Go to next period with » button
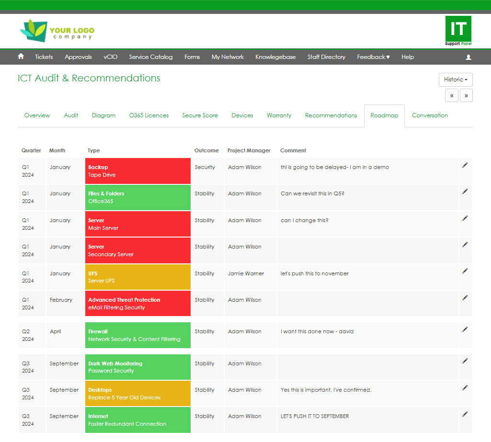The height and width of the screenshot is (442, 491). pos(466,95)
